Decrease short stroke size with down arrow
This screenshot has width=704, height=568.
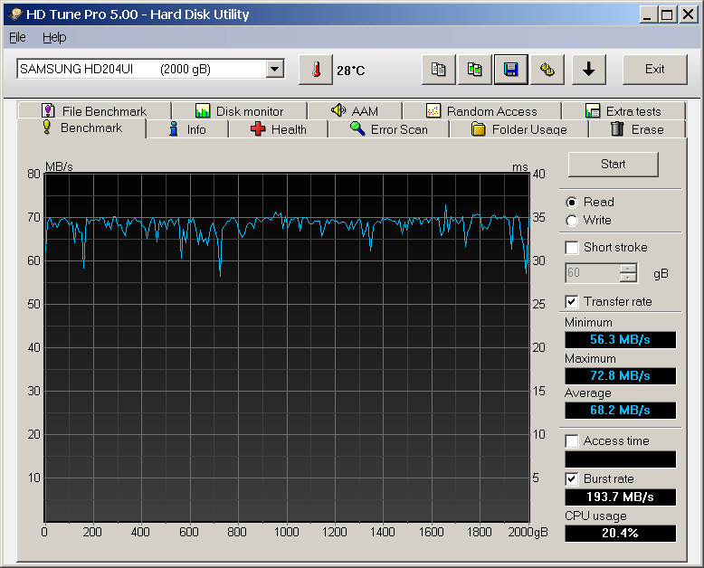[x=628, y=278]
